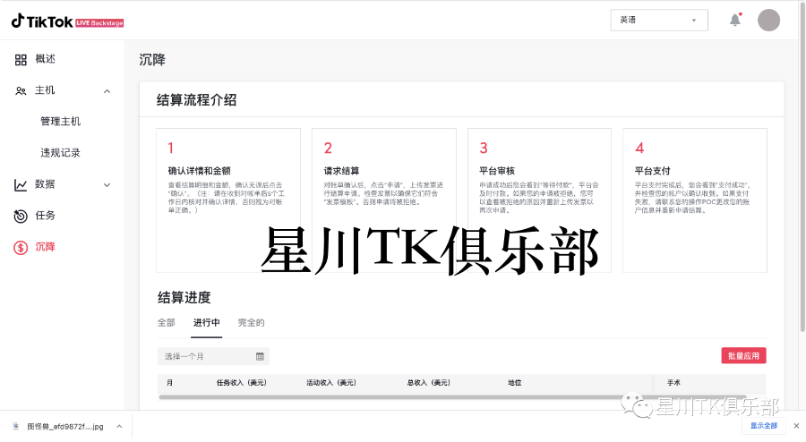Click the 结算流程介绍 heading
This screenshot has width=806, height=442.
[x=197, y=100]
